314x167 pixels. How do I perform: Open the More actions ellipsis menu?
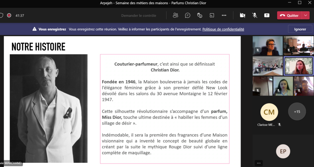pyautogui.click(x=224, y=15)
